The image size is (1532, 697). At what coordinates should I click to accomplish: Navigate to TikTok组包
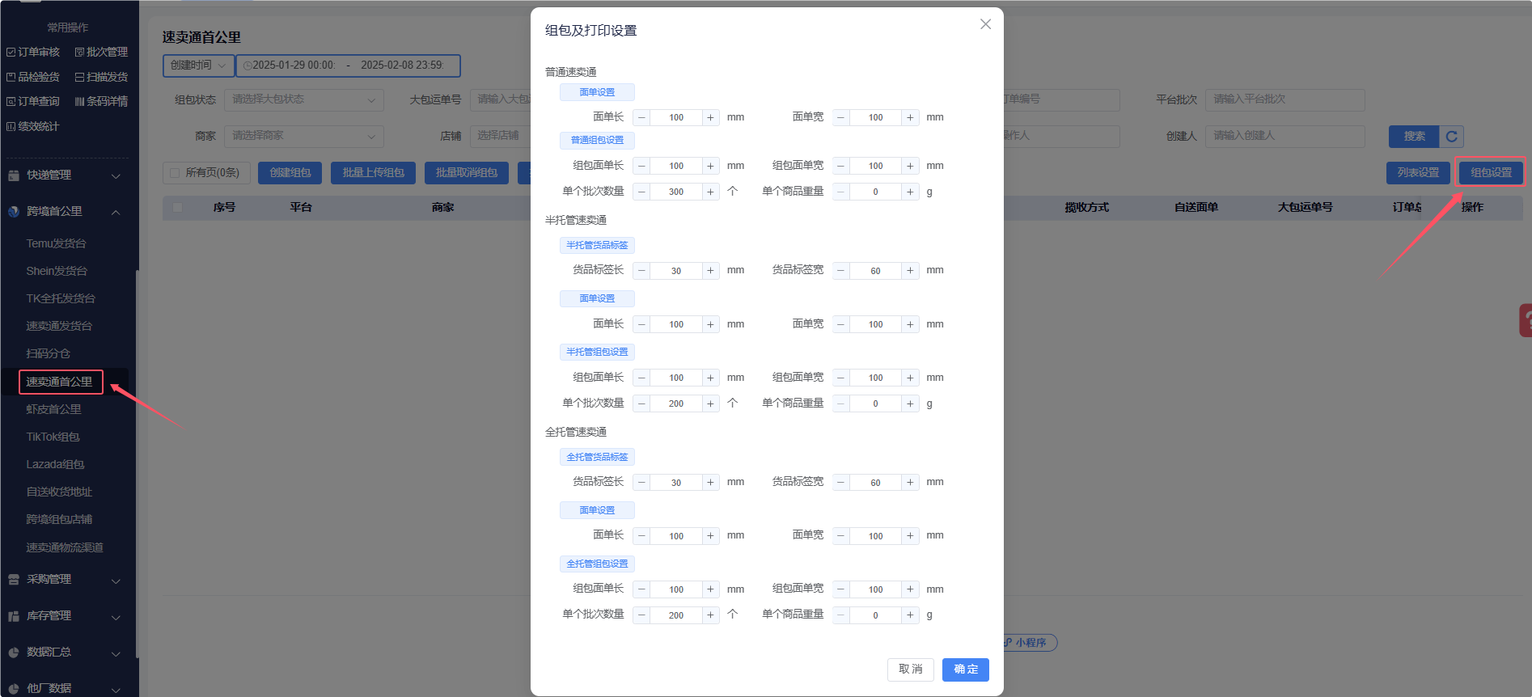[53, 437]
